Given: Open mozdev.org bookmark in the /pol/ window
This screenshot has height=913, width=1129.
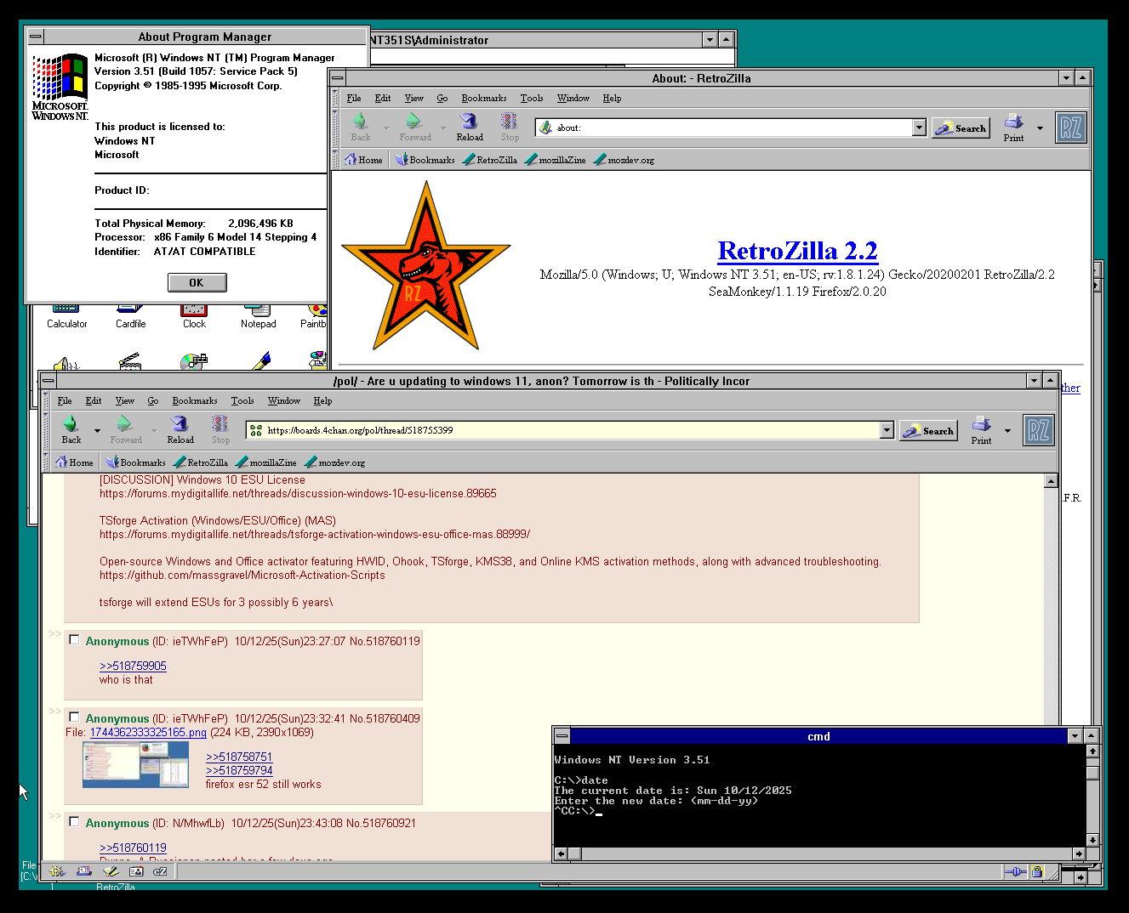Looking at the screenshot, I should 335,462.
